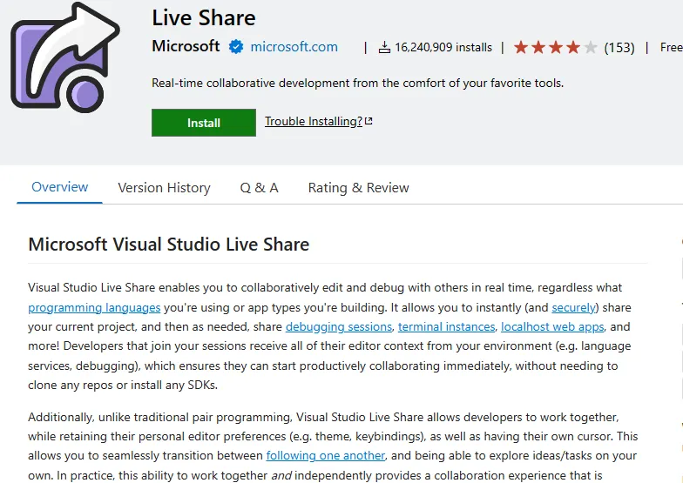Follow the programming languages link
Image resolution: width=683 pixels, height=483 pixels.
(x=94, y=307)
